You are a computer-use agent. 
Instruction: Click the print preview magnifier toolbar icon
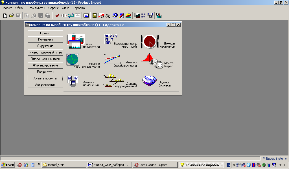pyautogui.click(x=27, y=15)
